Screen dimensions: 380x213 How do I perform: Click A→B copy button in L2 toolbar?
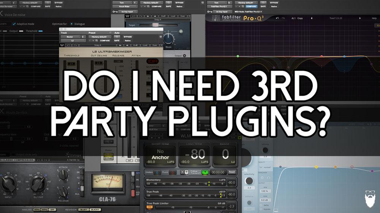click(135, 45)
